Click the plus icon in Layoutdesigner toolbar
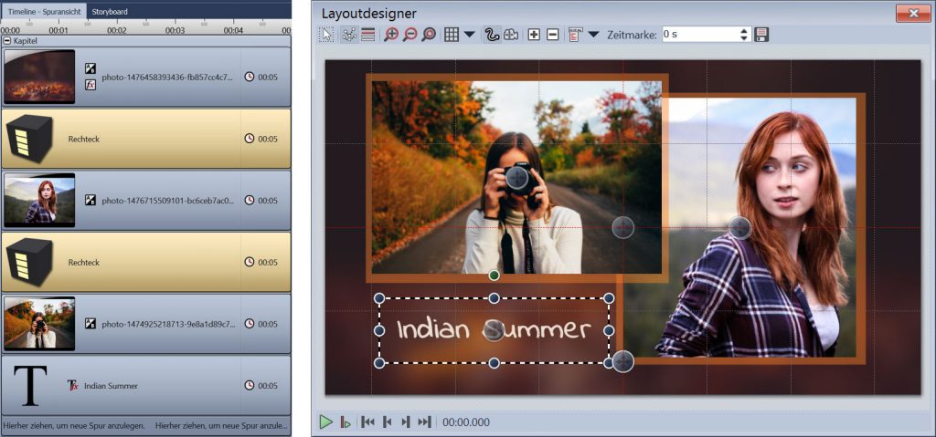936x437 pixels. [535, 35]
